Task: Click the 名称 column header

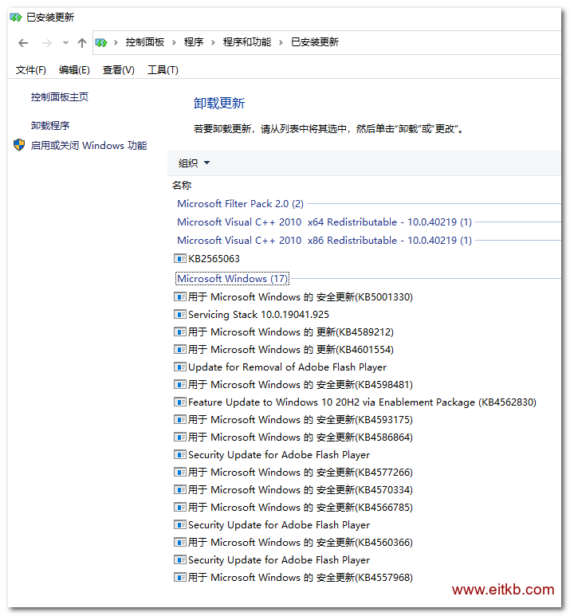Action: [x=182, y=185]
